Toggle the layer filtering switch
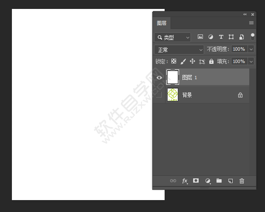 click(x=253, y=37)
